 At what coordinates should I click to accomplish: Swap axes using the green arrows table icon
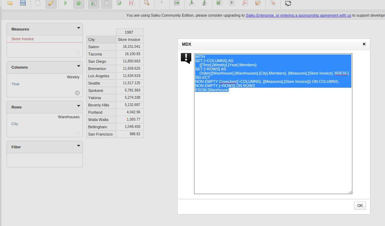tap(119, 3)
